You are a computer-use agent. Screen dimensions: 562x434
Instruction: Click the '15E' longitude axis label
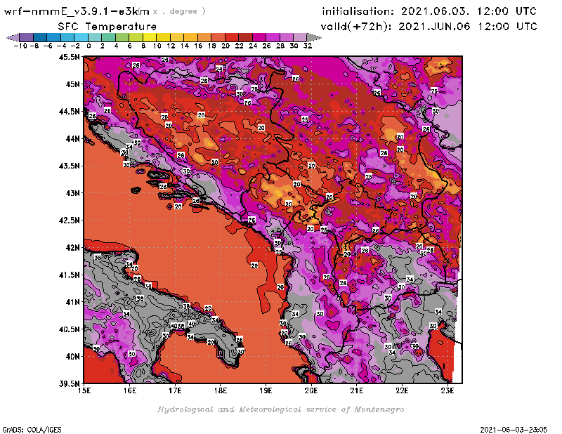(84, 390)
